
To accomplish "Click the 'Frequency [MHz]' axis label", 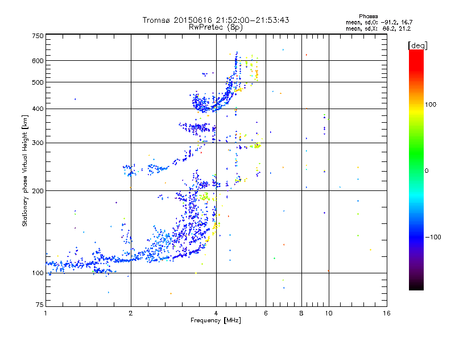I will click(216, 321).
